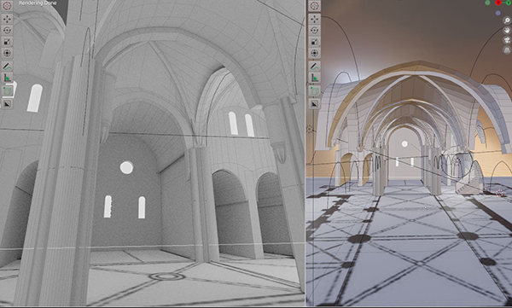Image resolution: width=512 pixels, height=308 pixels.
Task: Select the Measure tool in the colored nave viewport
Action: 314,78
